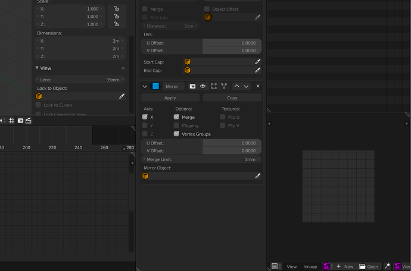
Task: Toggle Mirror modifier cage vertices icon
Action: tap(224, 86)
